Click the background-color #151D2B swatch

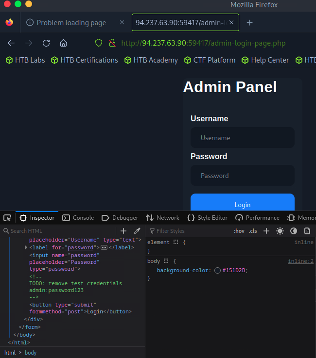tap(217, 270)
